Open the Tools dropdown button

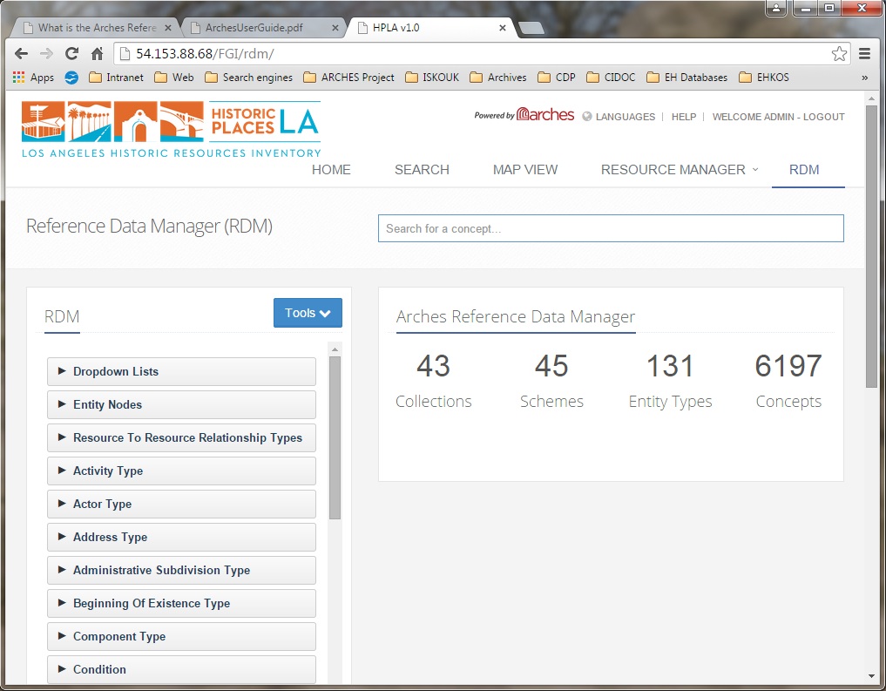click(308, 314)
